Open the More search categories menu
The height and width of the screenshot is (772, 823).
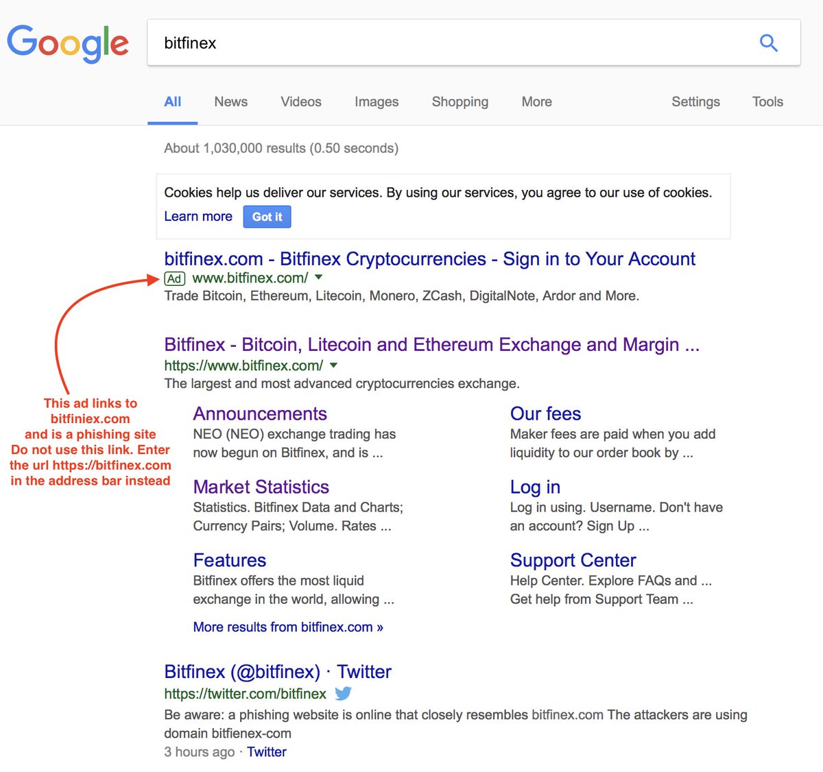click(537, 101)
